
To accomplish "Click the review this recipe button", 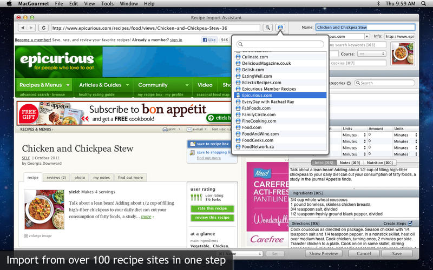I will [x=212, y=218].
